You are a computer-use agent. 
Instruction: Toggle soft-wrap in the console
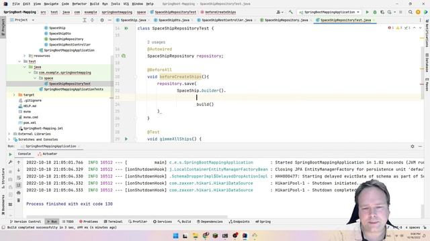[x=19, y=177]
